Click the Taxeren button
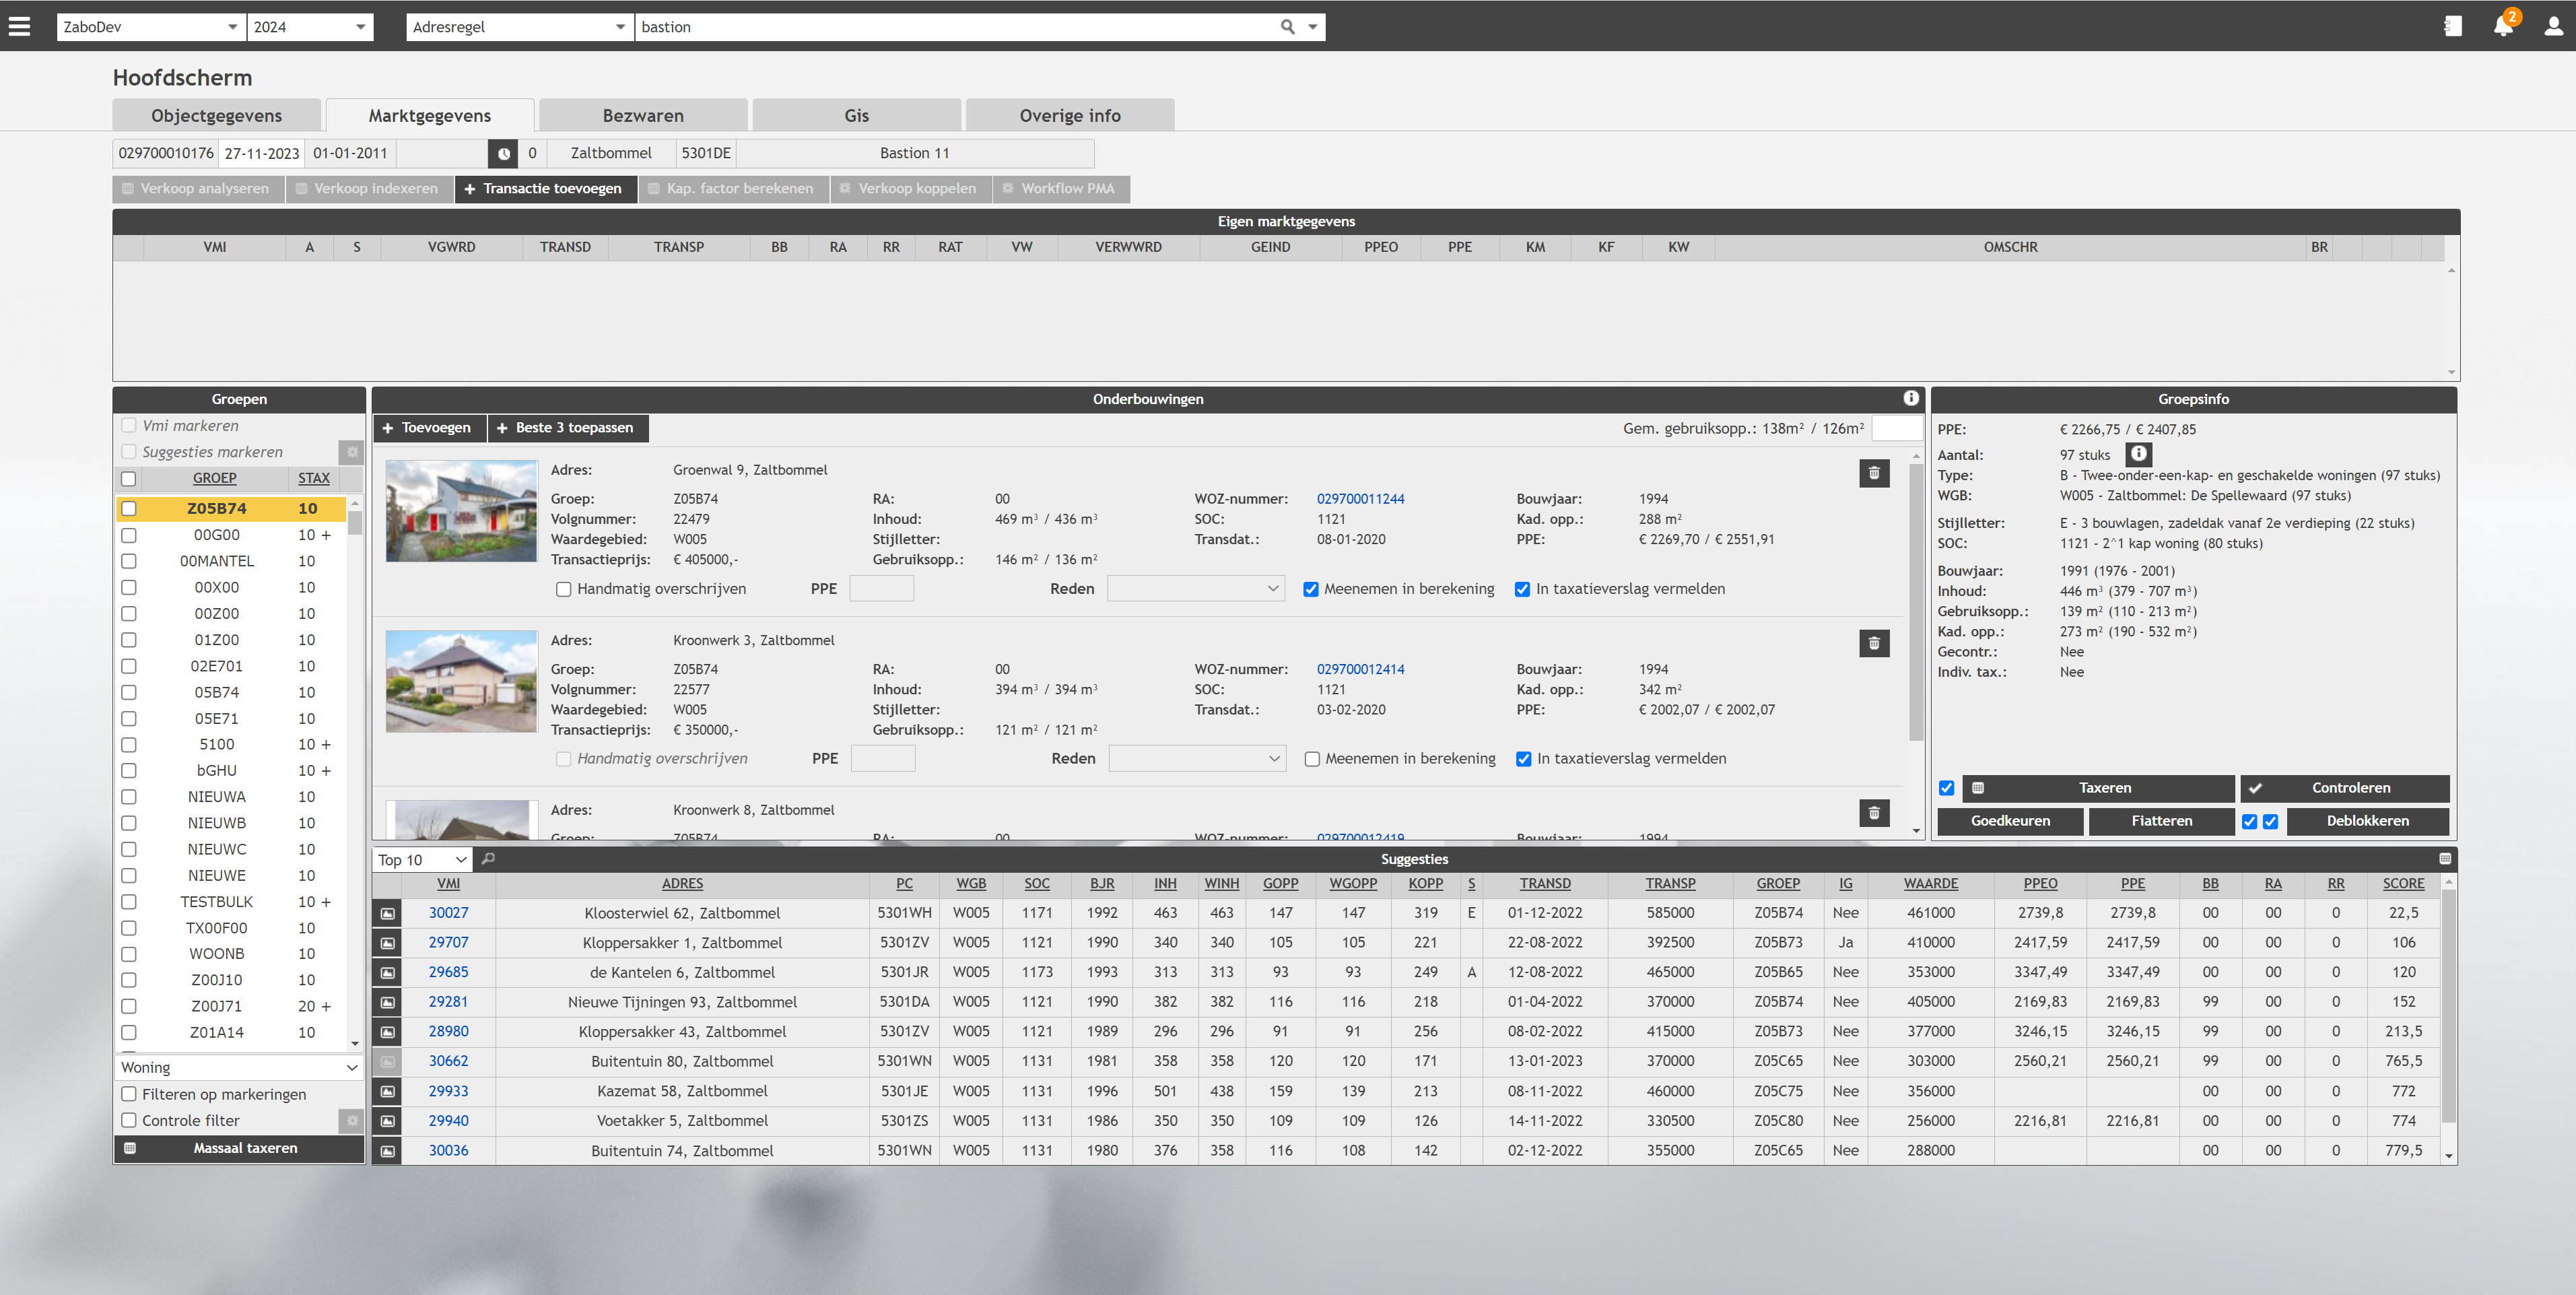Image resolution: width=2576 pixels, height=1295 pixels. pyautogui.click(x=2098, y=788)
